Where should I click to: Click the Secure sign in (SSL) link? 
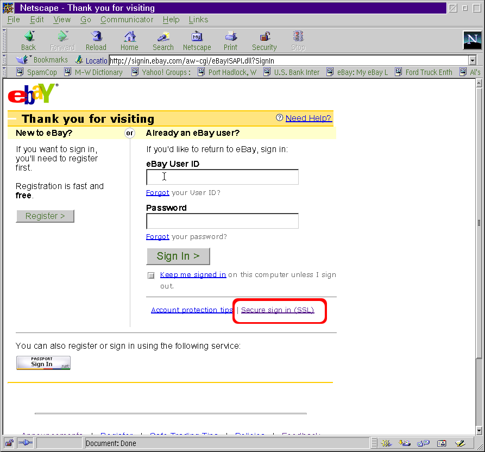click(x=277, y=310)
